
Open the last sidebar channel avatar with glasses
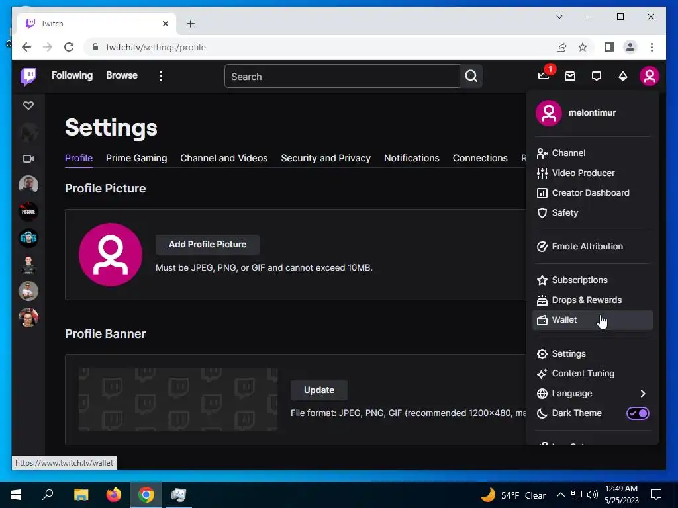(x=28, y=317)
